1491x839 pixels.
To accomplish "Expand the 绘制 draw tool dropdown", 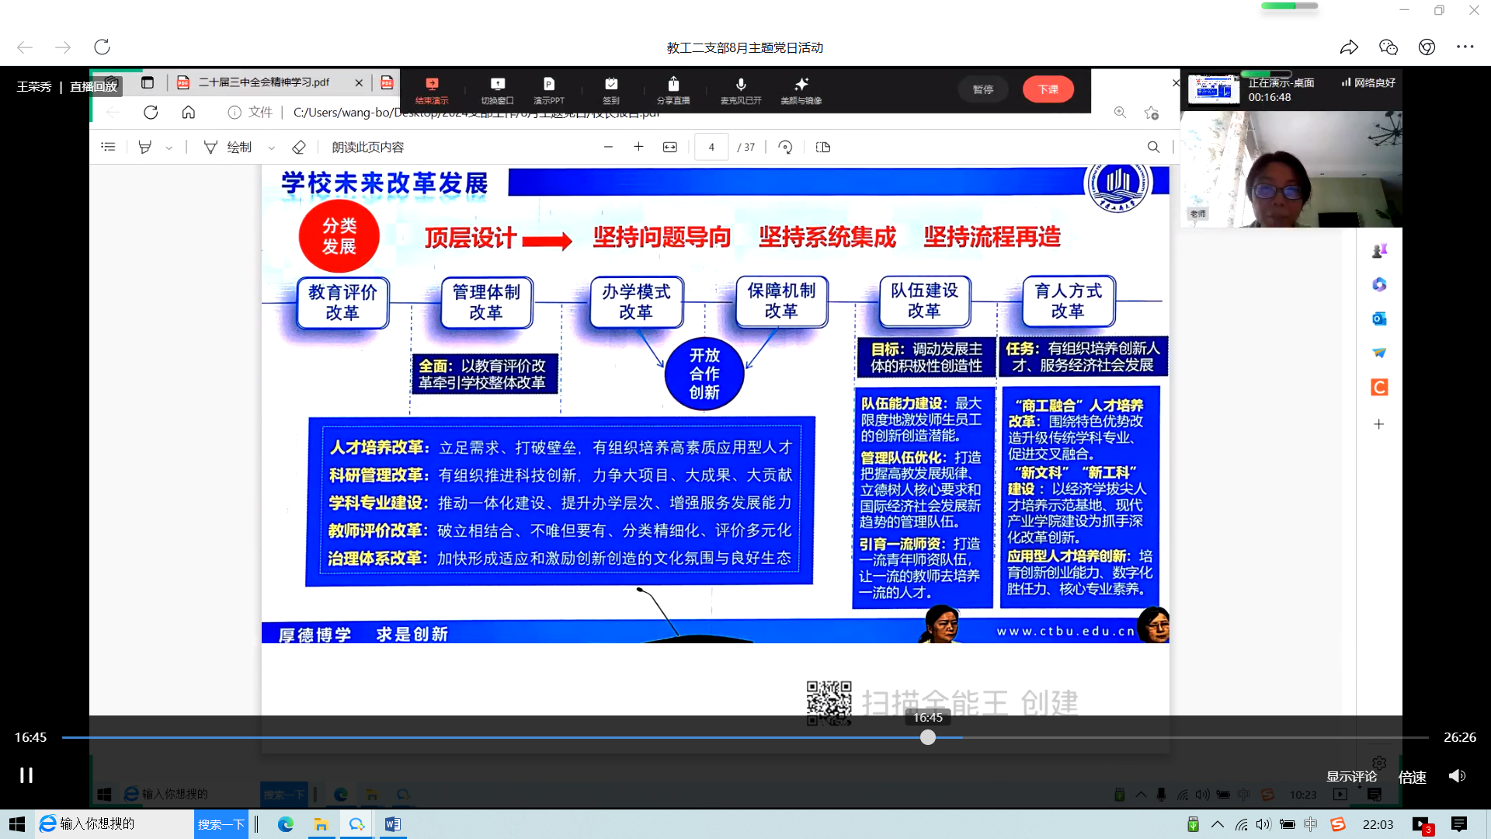I will [271, 148].
